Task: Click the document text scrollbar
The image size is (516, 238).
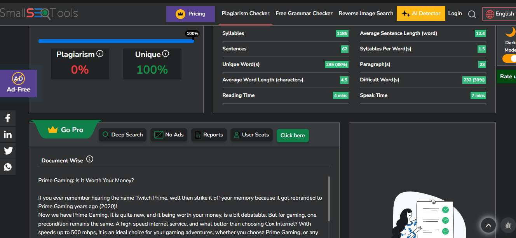Action: [329, 198]
